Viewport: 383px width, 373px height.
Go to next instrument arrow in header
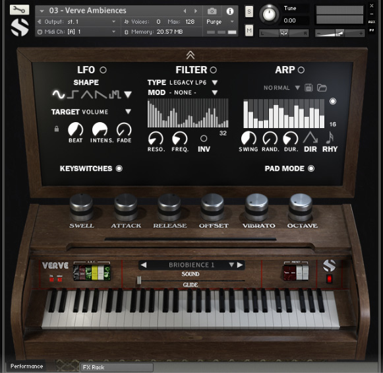(196, 11)
